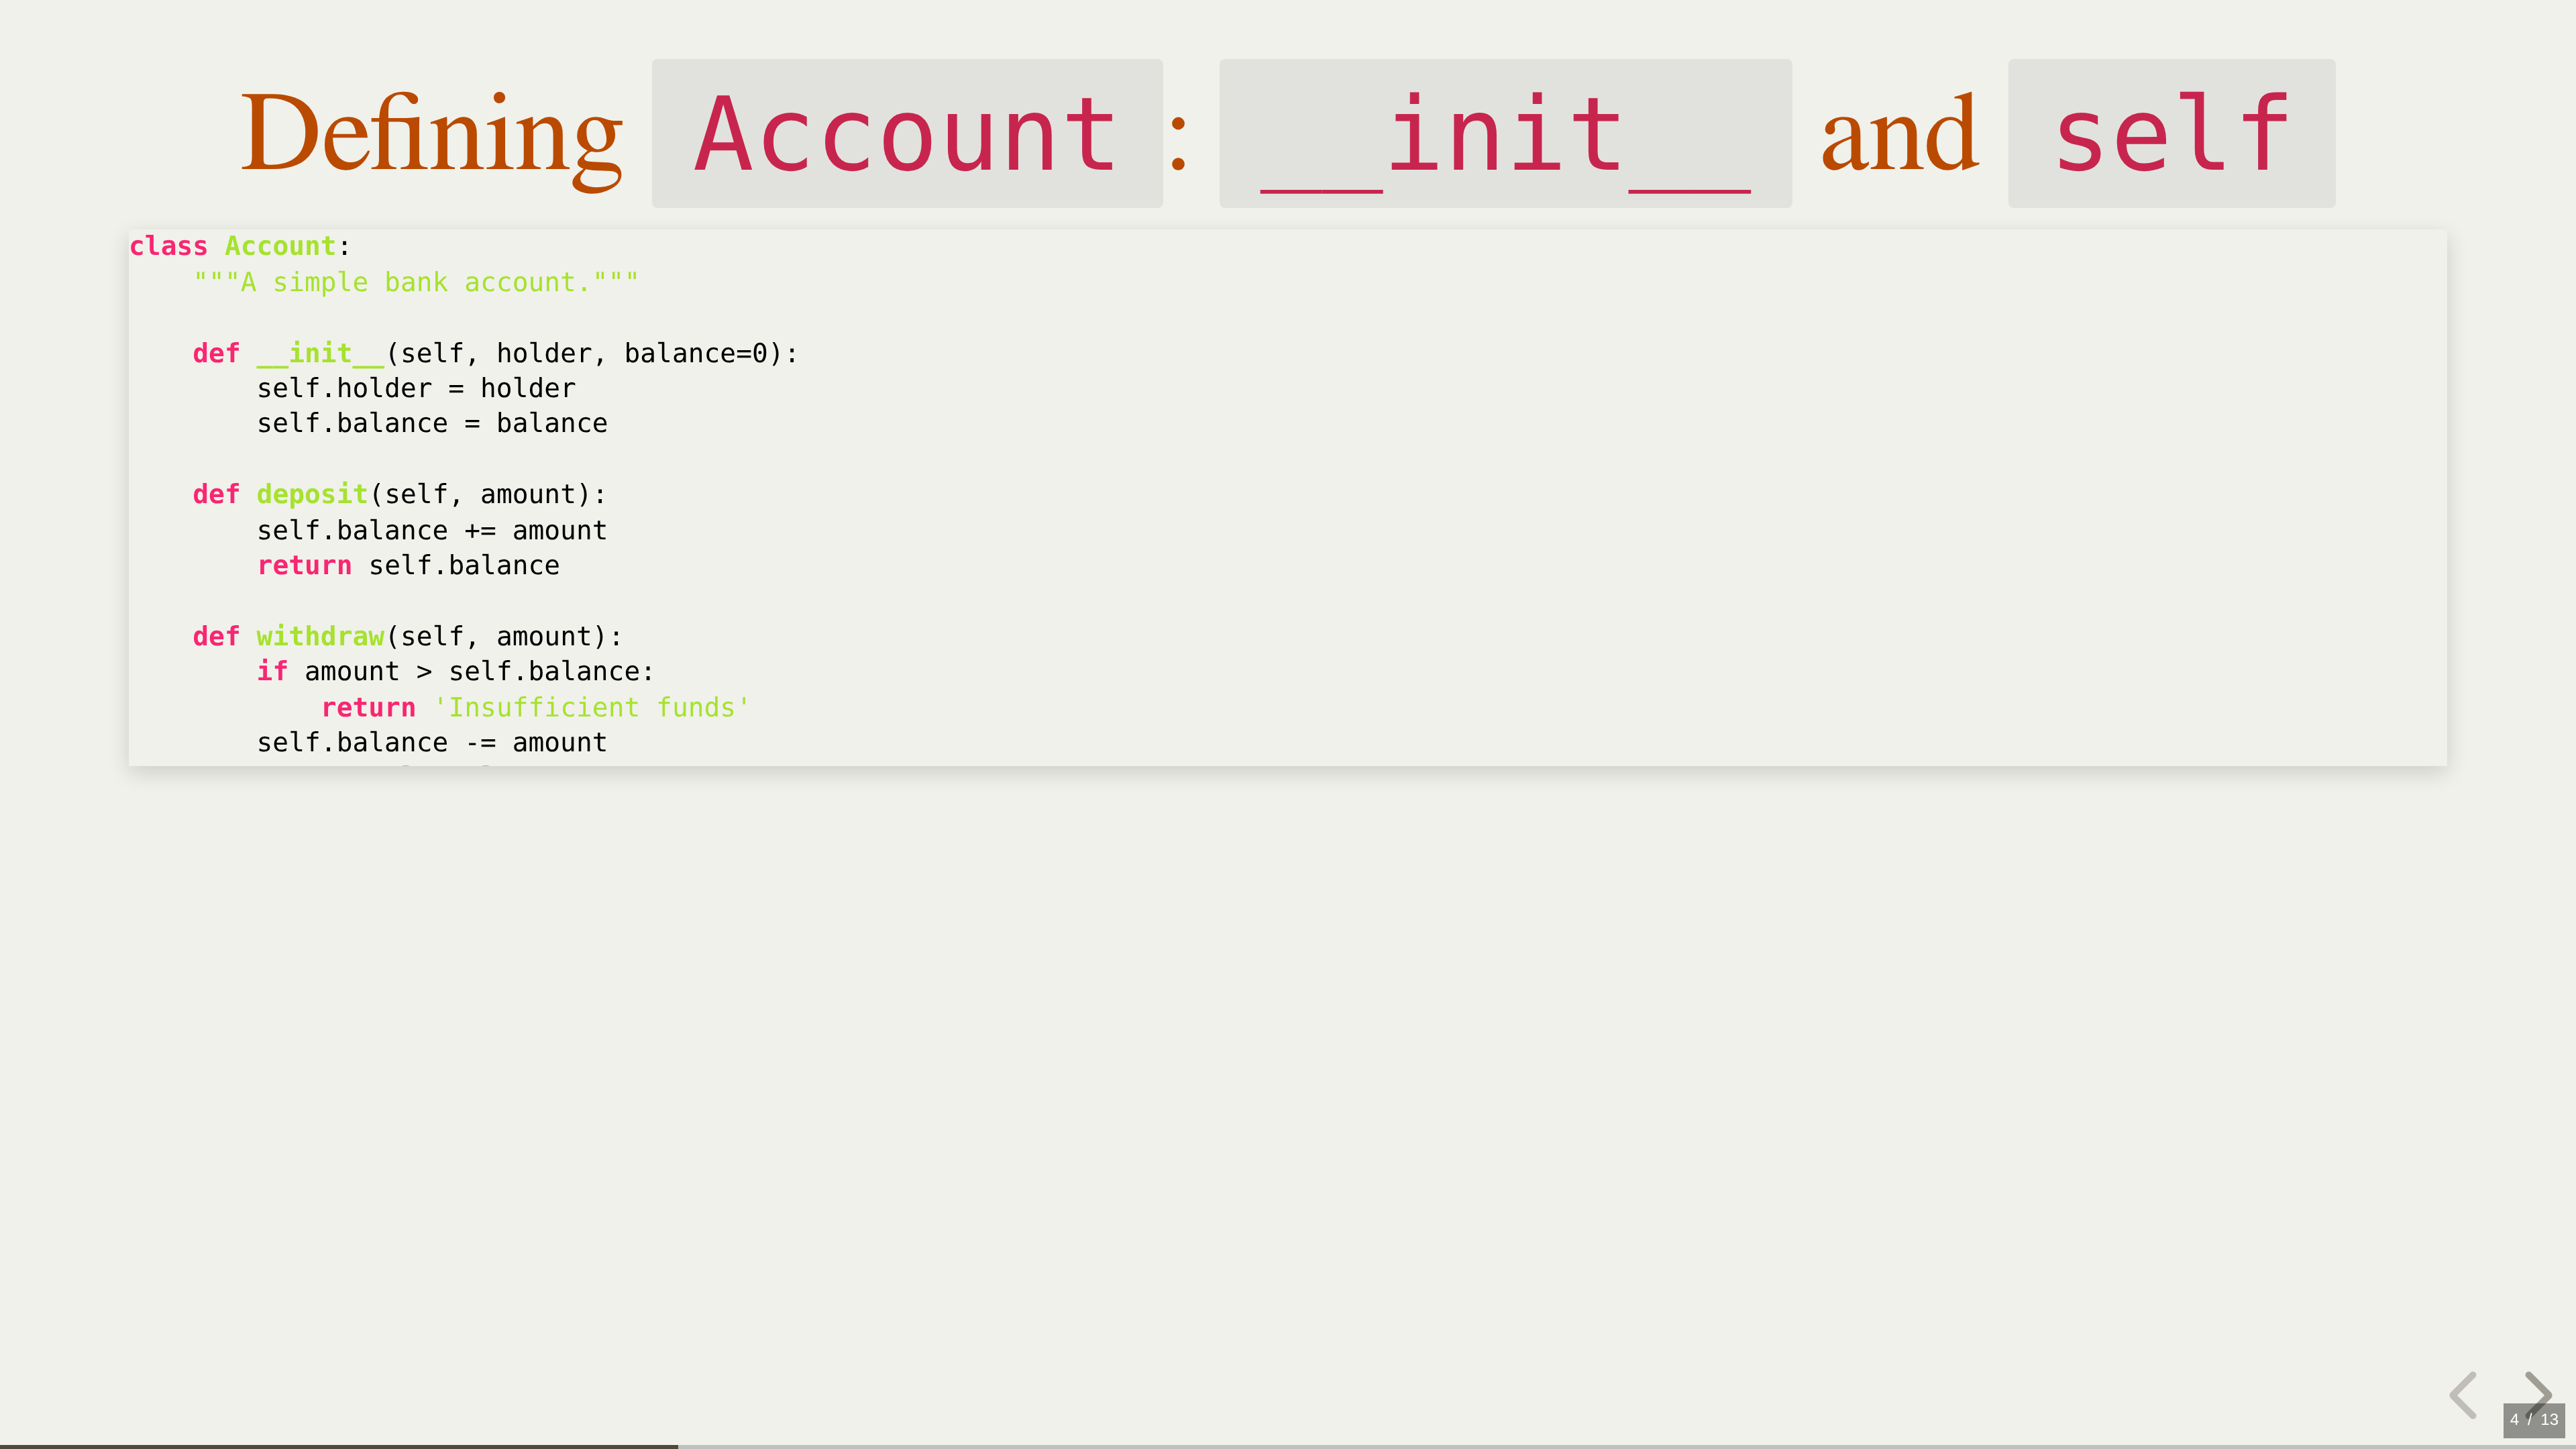
Task: Click the 4 / 13 slide number
Action: [2533, 1420]
